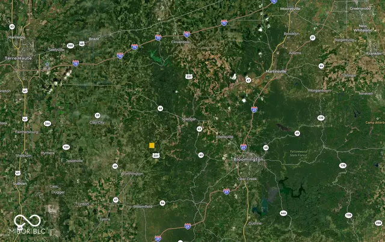Click the route 63 shield

[12, 26]
